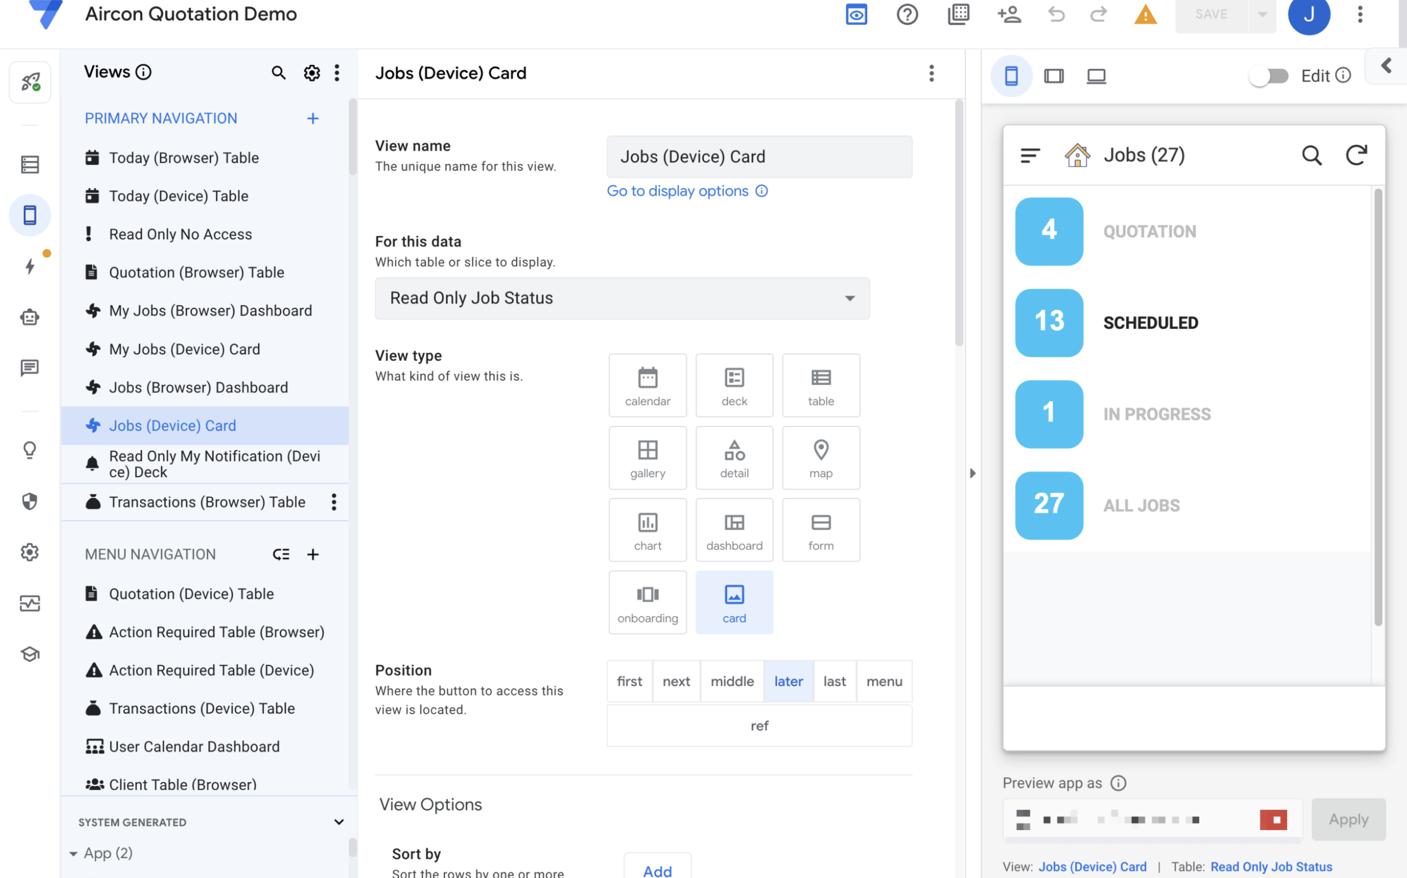Set position to ref

click(x=760, y=726)
